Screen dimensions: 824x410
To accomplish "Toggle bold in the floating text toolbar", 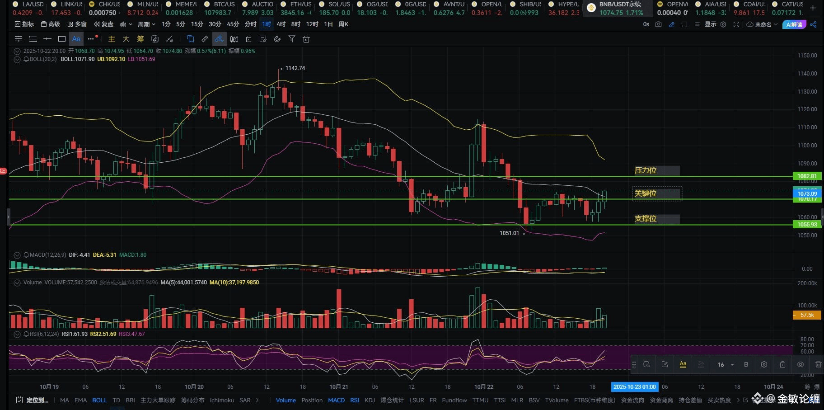I will pyautogui.click(x=746, y=364).
